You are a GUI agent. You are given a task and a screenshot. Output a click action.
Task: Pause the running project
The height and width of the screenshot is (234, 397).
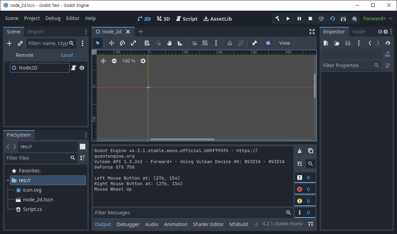299,19
